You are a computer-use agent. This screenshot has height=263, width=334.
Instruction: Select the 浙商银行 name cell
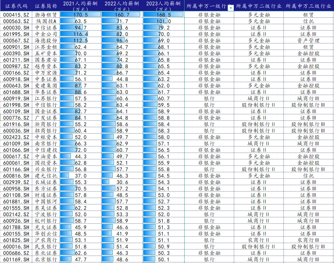click(46, 124)
